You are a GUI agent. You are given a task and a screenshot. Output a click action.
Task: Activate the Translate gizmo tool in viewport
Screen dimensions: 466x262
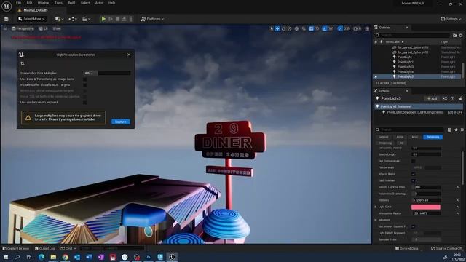point(277,28)
